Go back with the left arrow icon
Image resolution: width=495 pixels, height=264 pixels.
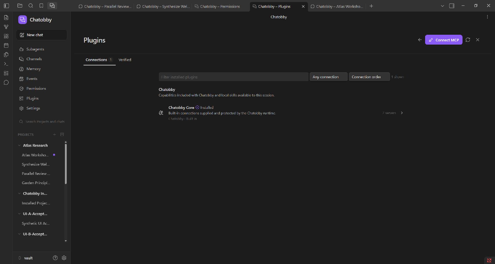(x=420, y=40)
